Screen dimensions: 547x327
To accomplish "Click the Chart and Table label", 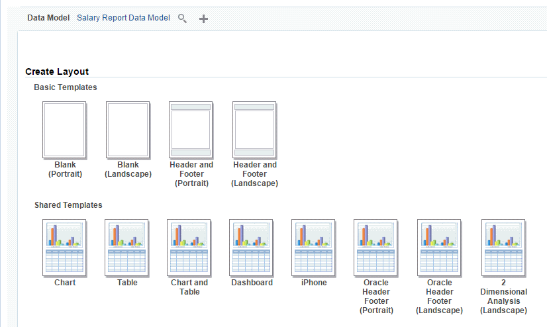I will click(x=189, y=287).
